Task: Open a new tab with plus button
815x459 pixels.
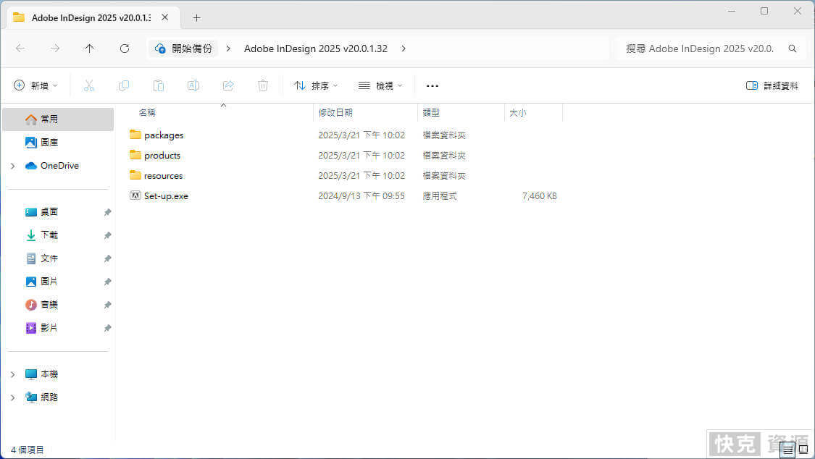Action: pos(196,17)
